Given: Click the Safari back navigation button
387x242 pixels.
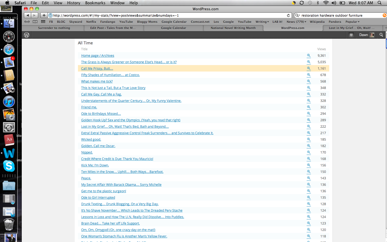Looking at the screenshot, I should [x=27, y=15].
